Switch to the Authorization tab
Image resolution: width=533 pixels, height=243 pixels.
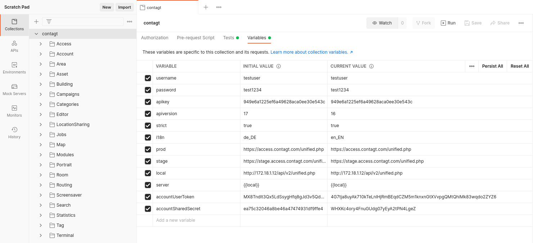155,38
